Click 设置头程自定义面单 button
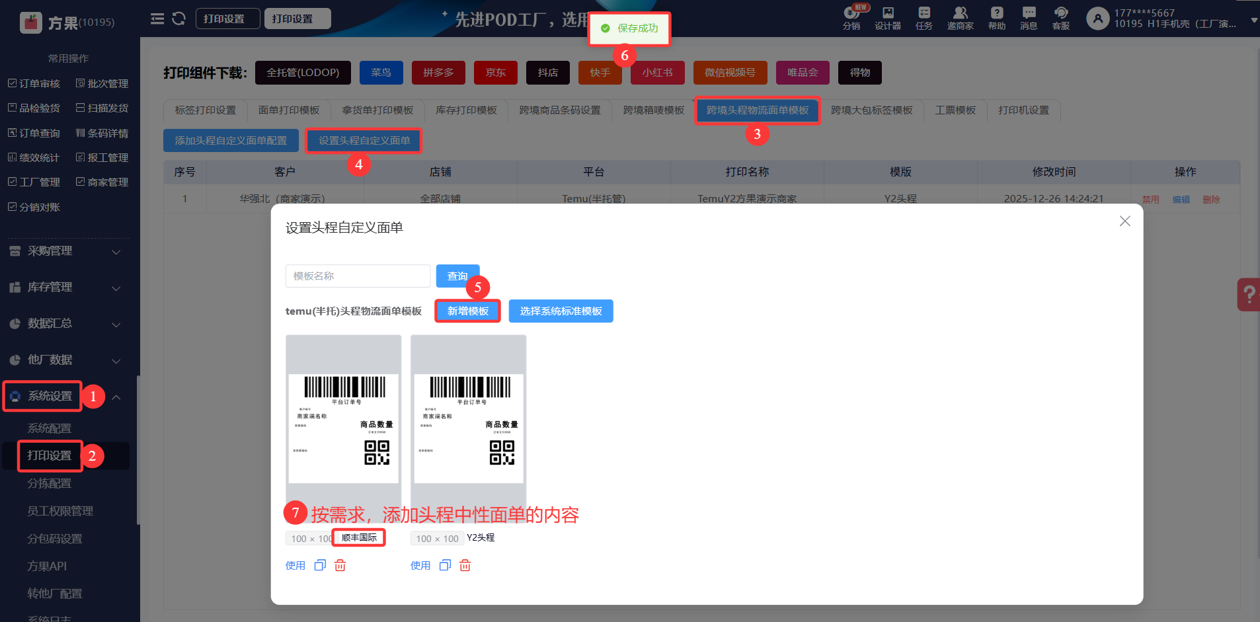The height and width of the screenshot is (622, 1260). tap(364, 141)
